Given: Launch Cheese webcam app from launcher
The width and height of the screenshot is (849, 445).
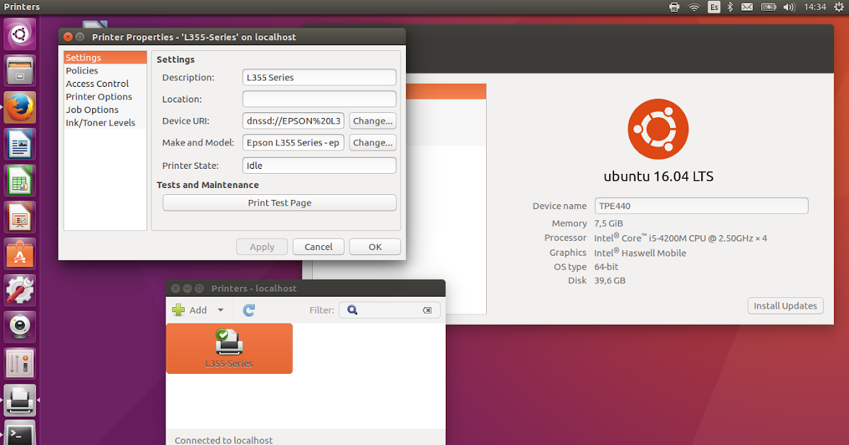Looking at the screenshot, I should click(20, 328).
